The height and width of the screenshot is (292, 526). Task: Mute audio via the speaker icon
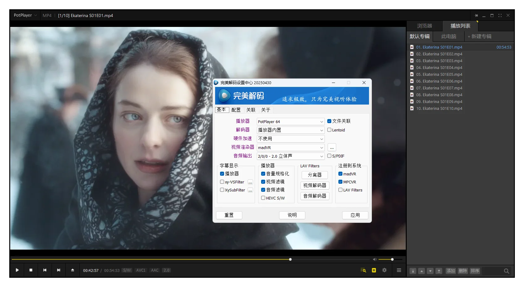tap(375, 259)
